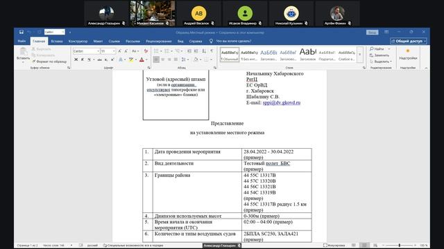The height and width of the screenshot is (249, 444).
Task: Click Общий доступ (Share) button
Action: coord(409,41)
